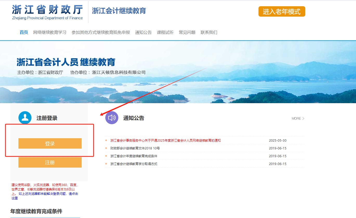356x218 pixels.
Task: Open the 常见问题 menu item
Action: click(x=187, y=32)
